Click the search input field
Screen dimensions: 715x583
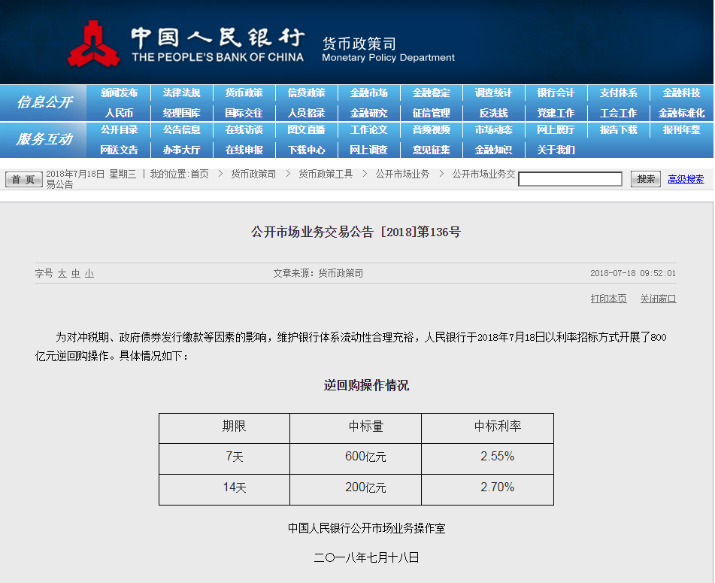pos(570,179)
